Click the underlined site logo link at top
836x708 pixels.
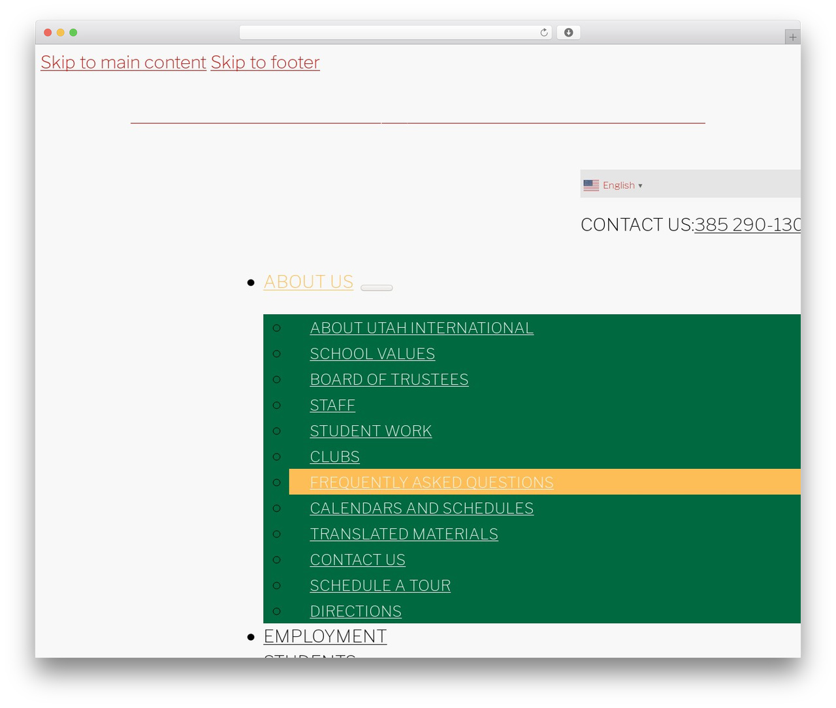click(x=418, y=121)
